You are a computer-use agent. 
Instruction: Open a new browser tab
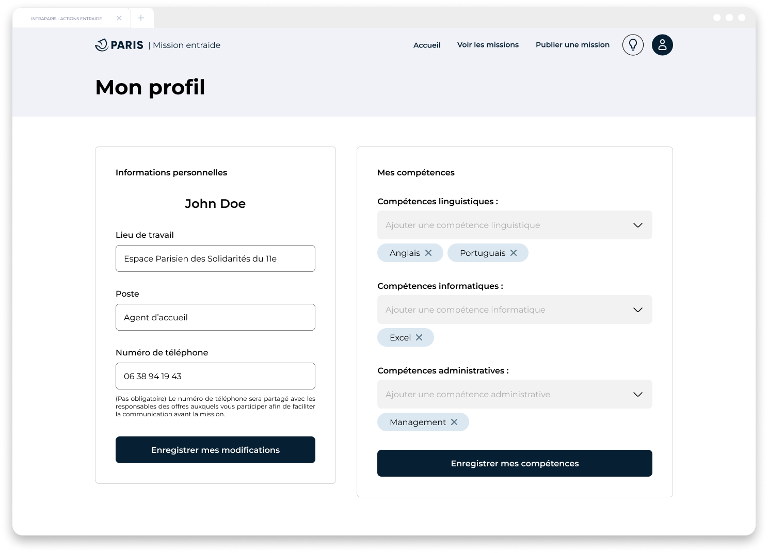click(x=141, y=18)
